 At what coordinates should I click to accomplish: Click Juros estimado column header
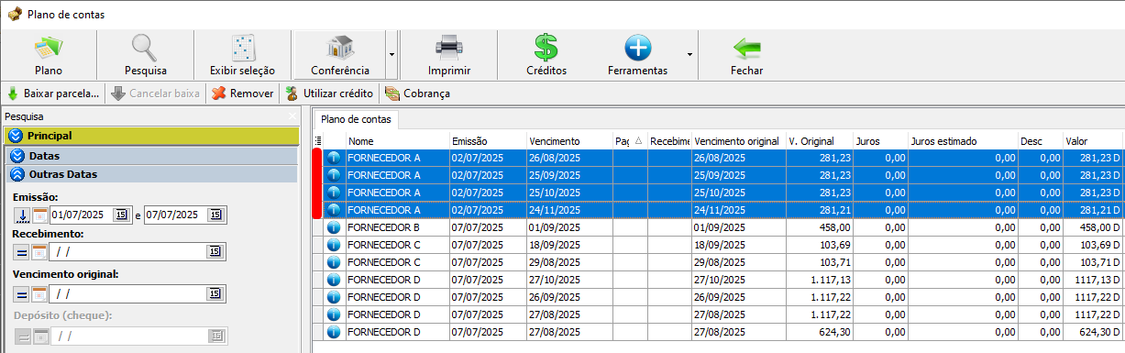pos(963,141)
